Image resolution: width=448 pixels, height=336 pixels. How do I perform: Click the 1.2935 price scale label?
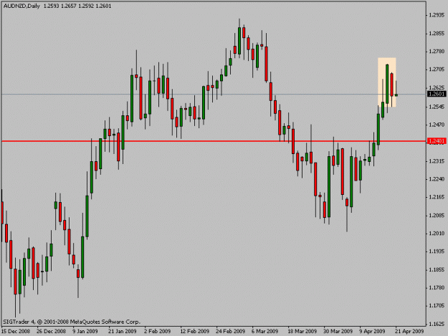[437, 15]
